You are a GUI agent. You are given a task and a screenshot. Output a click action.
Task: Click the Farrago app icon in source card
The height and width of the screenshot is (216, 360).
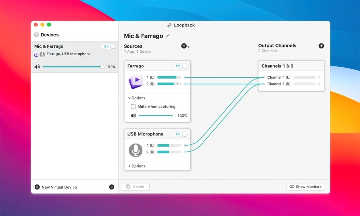point(136,82)
